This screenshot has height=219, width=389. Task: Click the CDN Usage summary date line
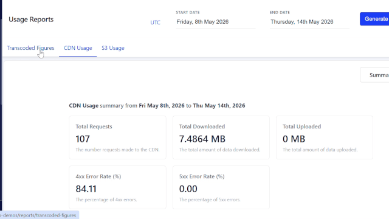coord(157,105)
